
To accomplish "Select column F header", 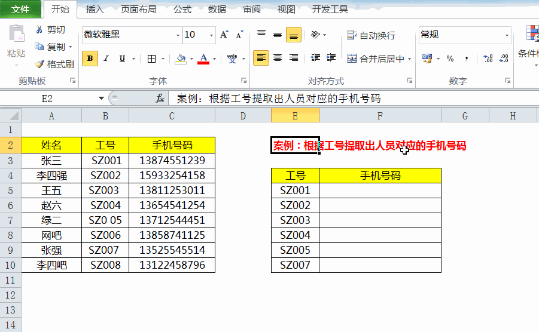I will [380, 116].
